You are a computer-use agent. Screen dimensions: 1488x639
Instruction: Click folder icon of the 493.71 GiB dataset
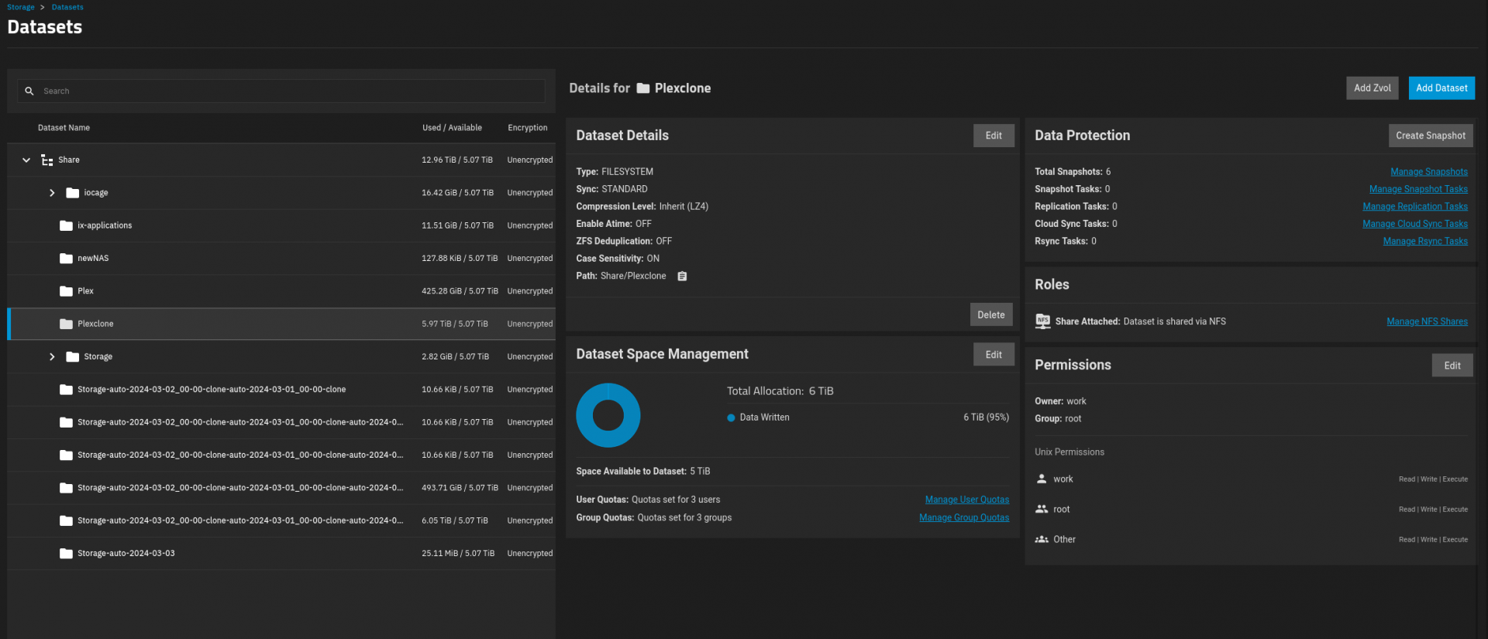66,488
